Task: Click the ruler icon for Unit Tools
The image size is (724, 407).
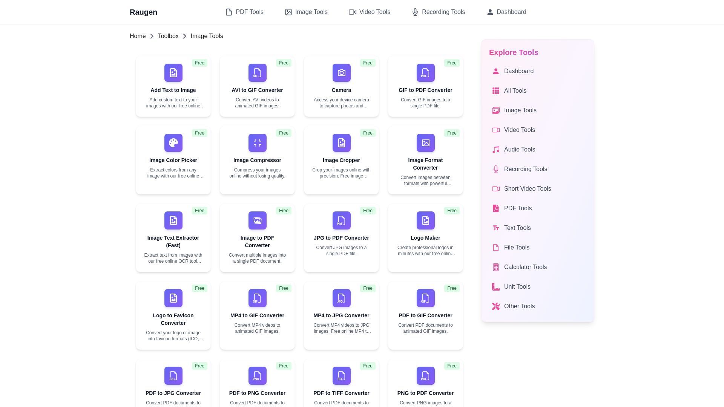Action: pos(496,287)
